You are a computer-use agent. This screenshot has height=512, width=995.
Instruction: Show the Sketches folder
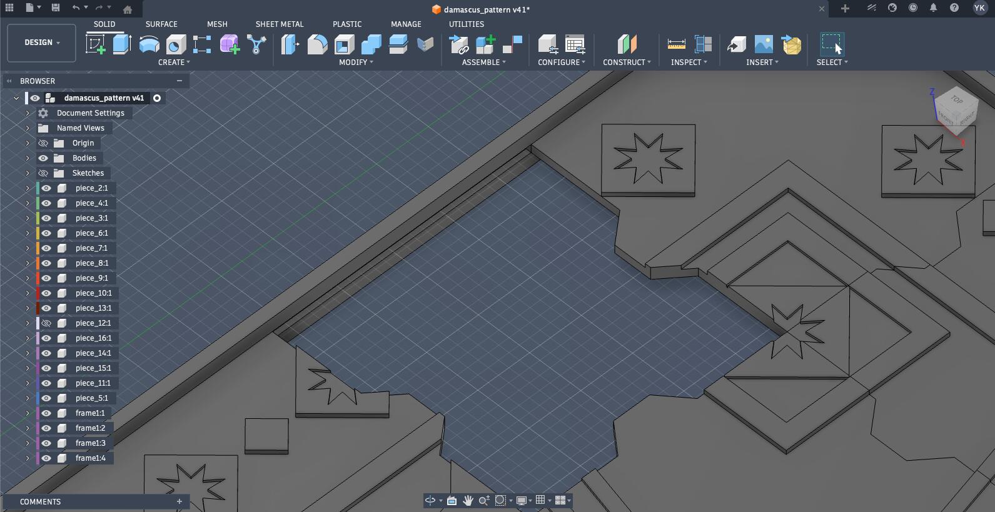pyautogui.click(x=43, y=173)
